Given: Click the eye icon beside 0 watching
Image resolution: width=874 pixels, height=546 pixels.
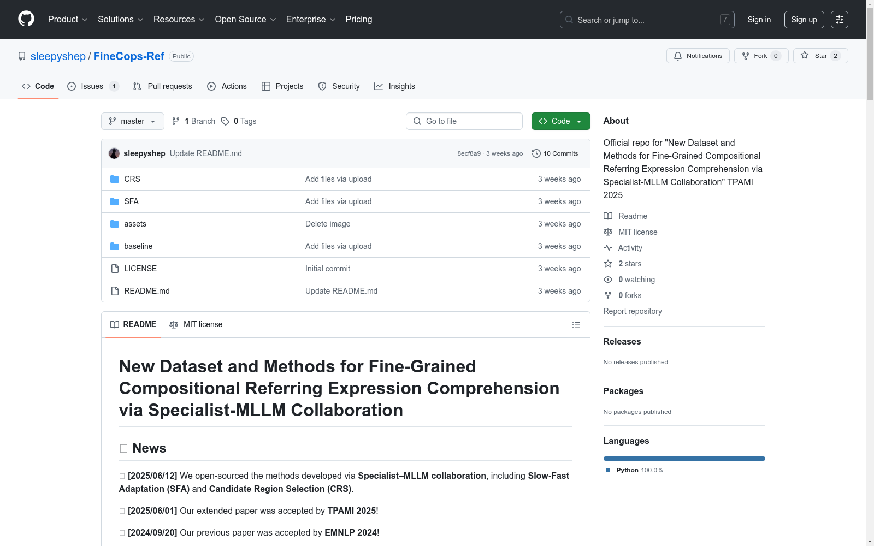Looking at the screenshot, I should [x=608, y=280].
